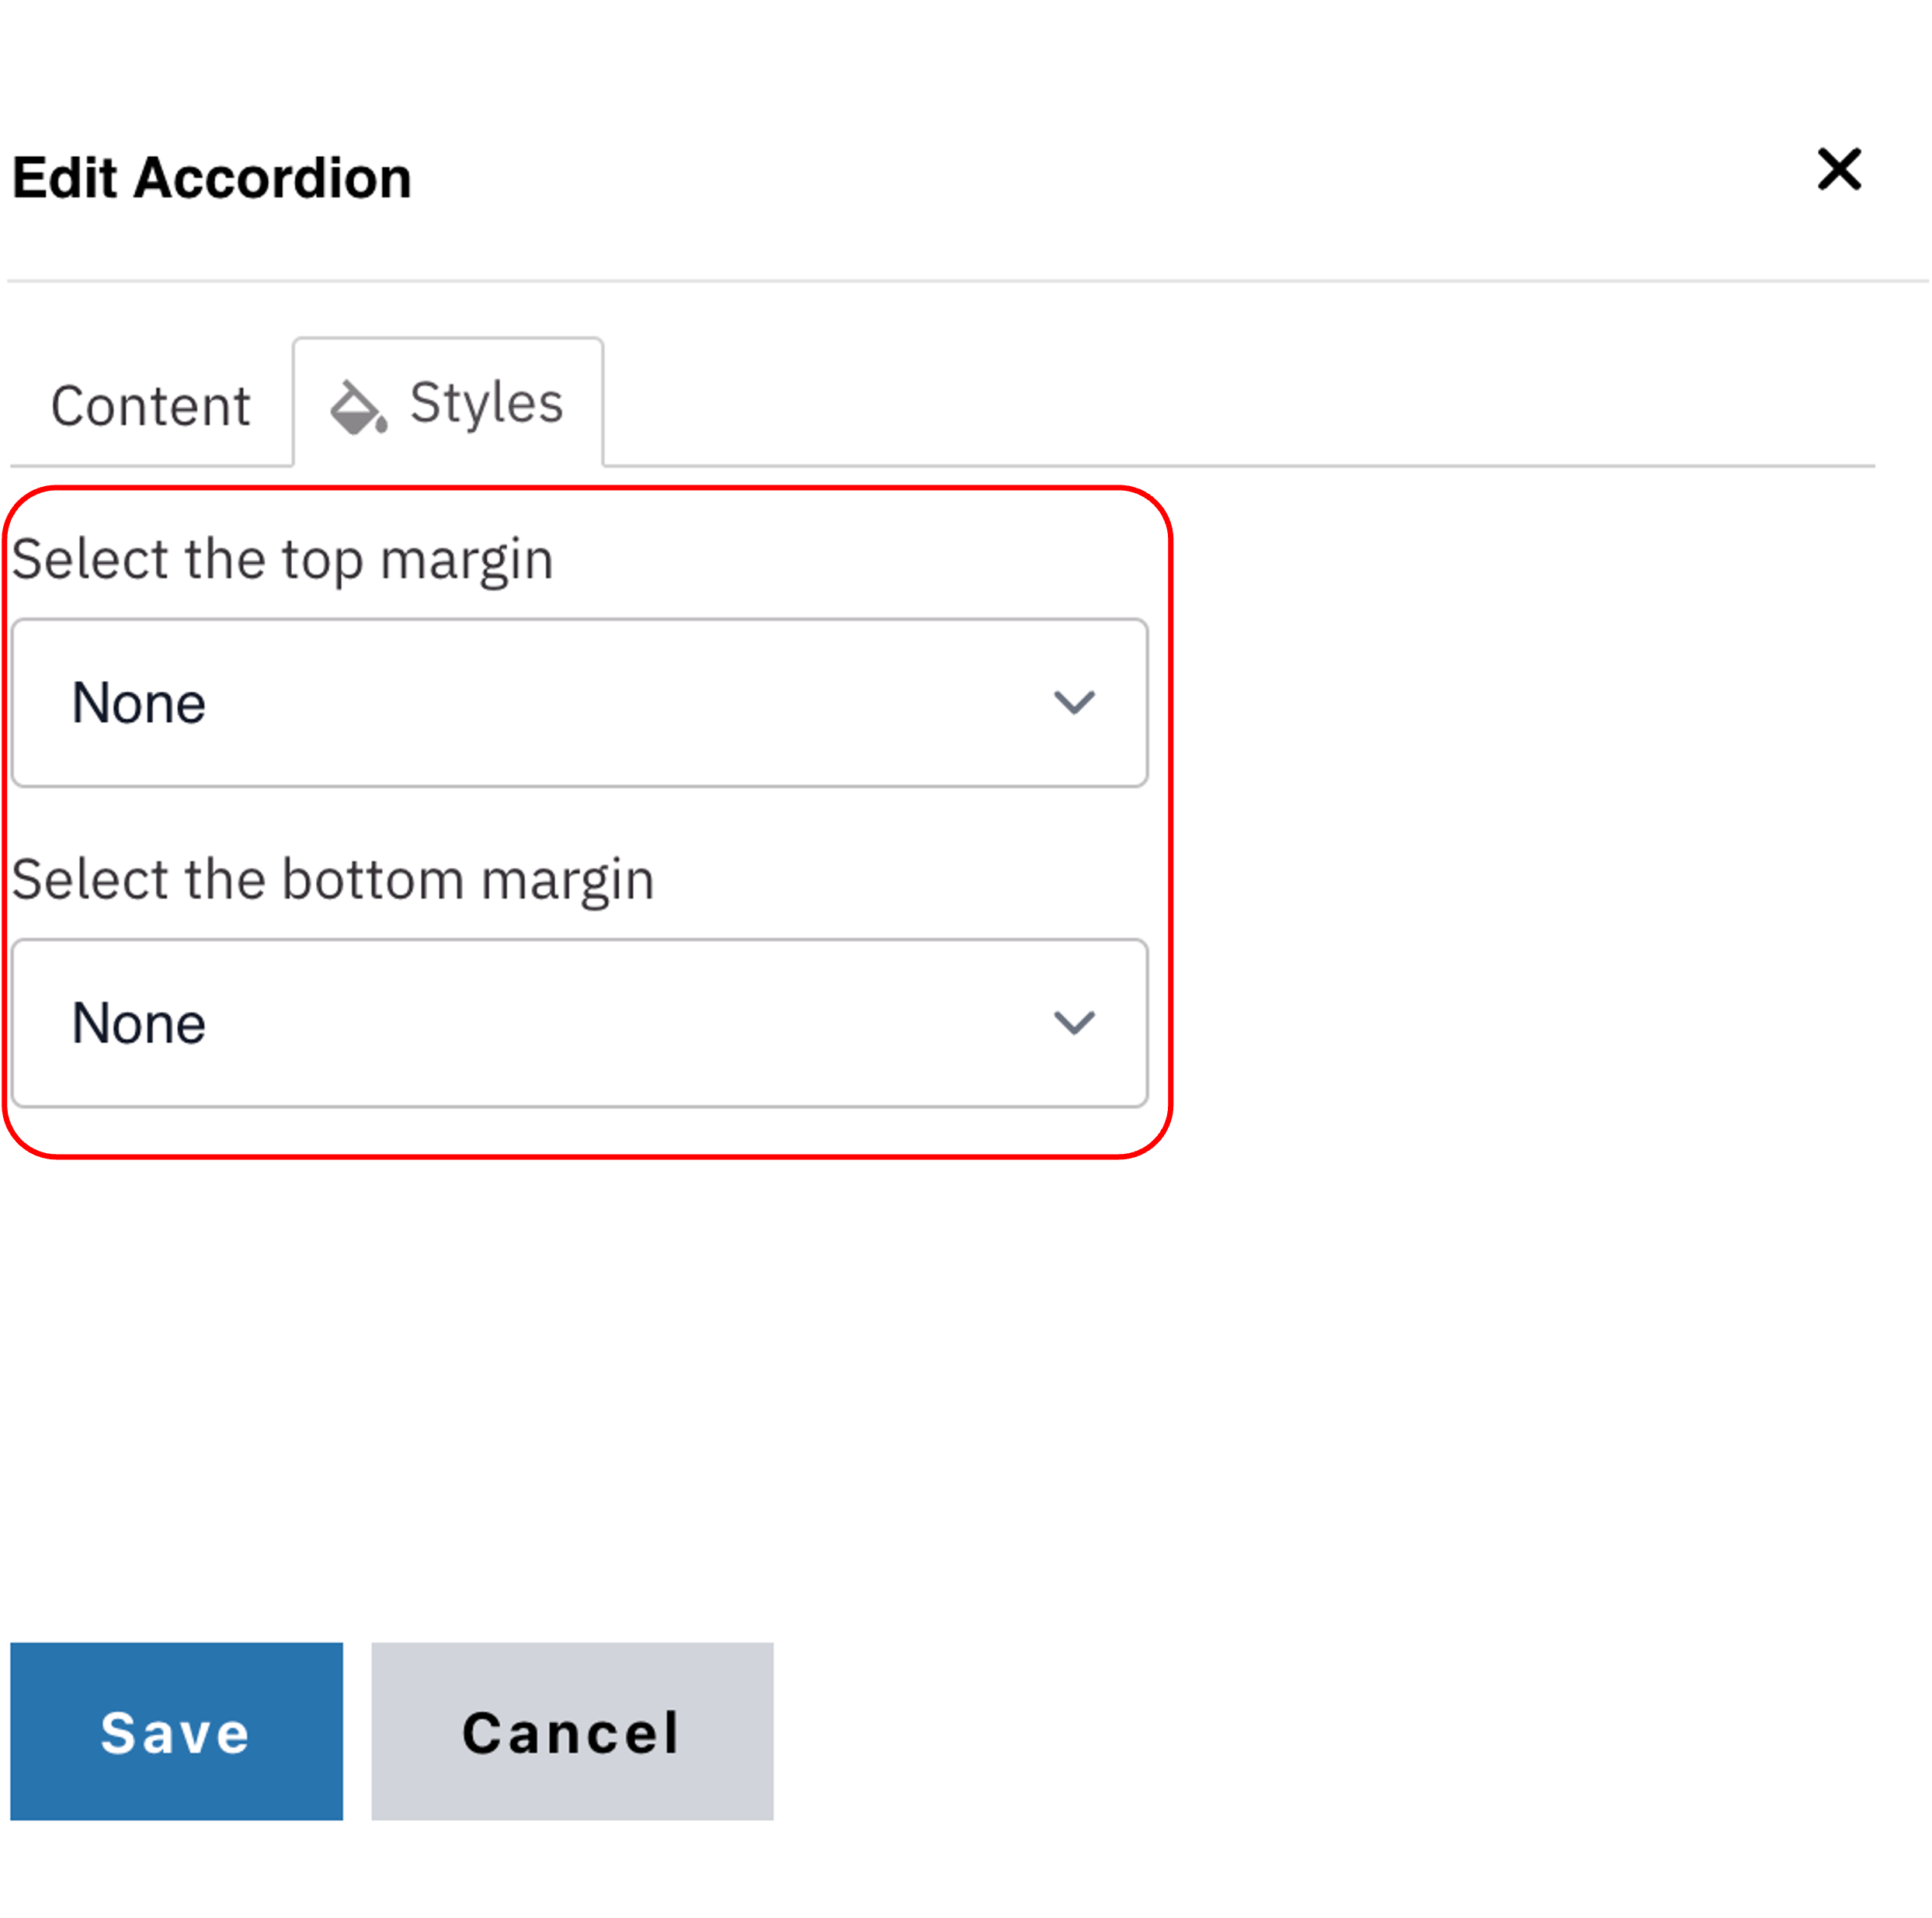
Task: Save the accordion changes
Action: tap(176, 1732)
